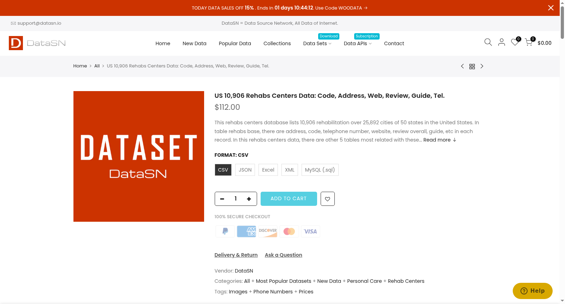
Task: Open Rehab Centers category link
Action: [406, 281]
